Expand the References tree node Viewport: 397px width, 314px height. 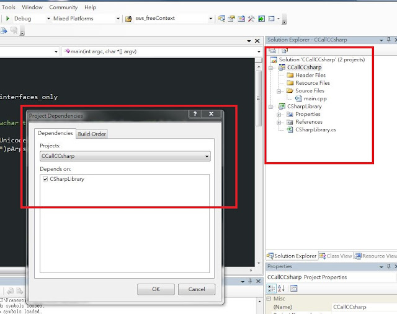pos(279,123)
